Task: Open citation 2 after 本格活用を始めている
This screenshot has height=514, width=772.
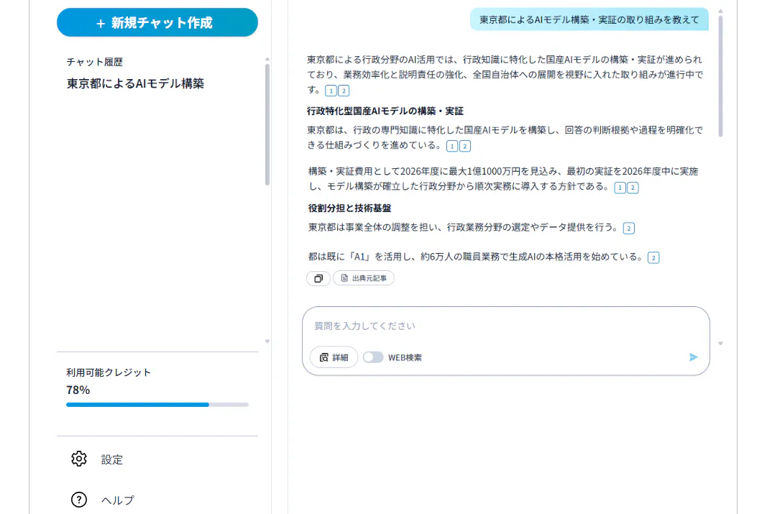Action: 653,257
